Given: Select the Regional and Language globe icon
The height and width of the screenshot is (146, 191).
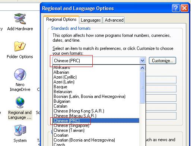Looking at the screenshot, I should 20,102.
